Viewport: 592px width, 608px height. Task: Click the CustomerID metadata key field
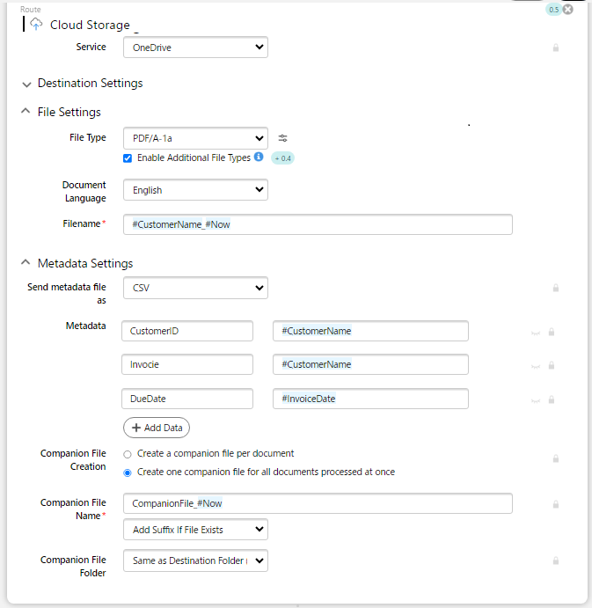pos(187,331)
